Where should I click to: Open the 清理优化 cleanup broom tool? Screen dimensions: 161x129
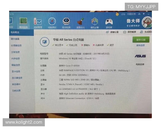pos(80,23)
